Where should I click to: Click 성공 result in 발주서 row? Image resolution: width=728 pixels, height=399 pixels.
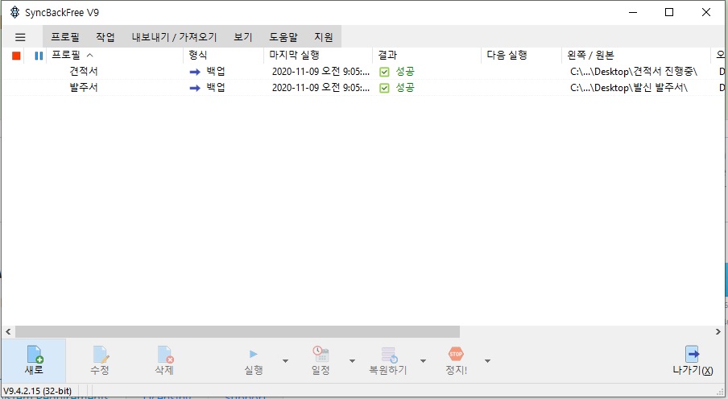click(405, 87)
